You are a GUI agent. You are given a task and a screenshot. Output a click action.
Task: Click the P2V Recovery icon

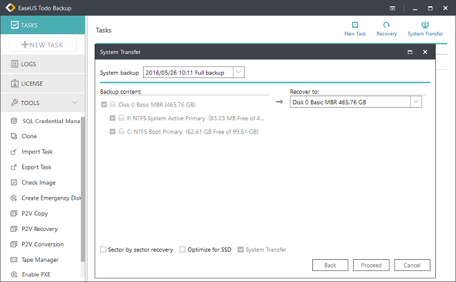14,229
